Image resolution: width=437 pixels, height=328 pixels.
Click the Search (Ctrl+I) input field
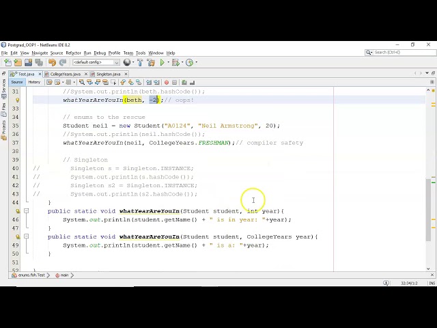[x=404, y=53]
